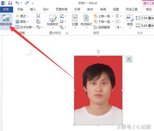Open the Color (颜色) menu
Viewport: 154px width, 131px height.
[x=22, y=22]
